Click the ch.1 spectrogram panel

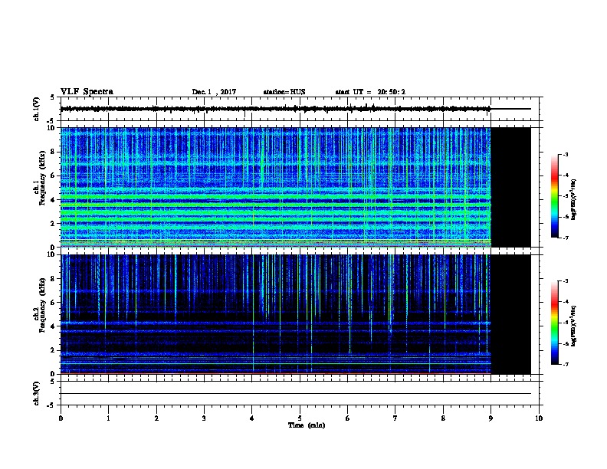(x=276, y=187)
